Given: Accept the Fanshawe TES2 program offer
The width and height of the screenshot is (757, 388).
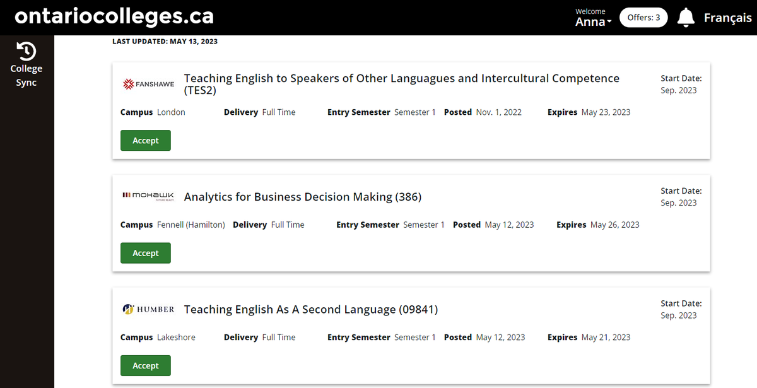Looking at the screenshot, I should [146, 141].
